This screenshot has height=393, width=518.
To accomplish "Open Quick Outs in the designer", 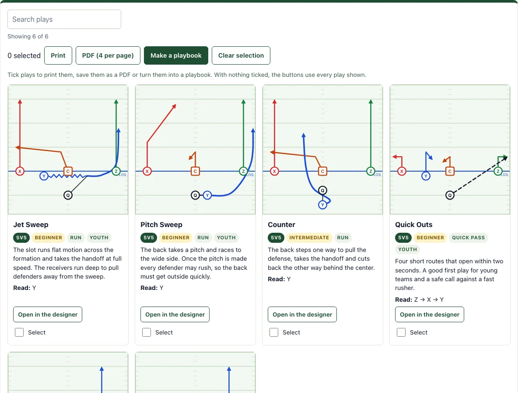I will tap(430, 314).
